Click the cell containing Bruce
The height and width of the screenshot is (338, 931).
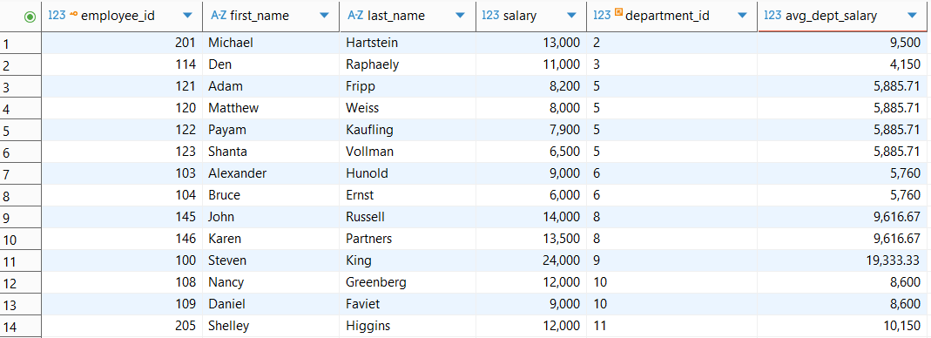click(272, 195)
